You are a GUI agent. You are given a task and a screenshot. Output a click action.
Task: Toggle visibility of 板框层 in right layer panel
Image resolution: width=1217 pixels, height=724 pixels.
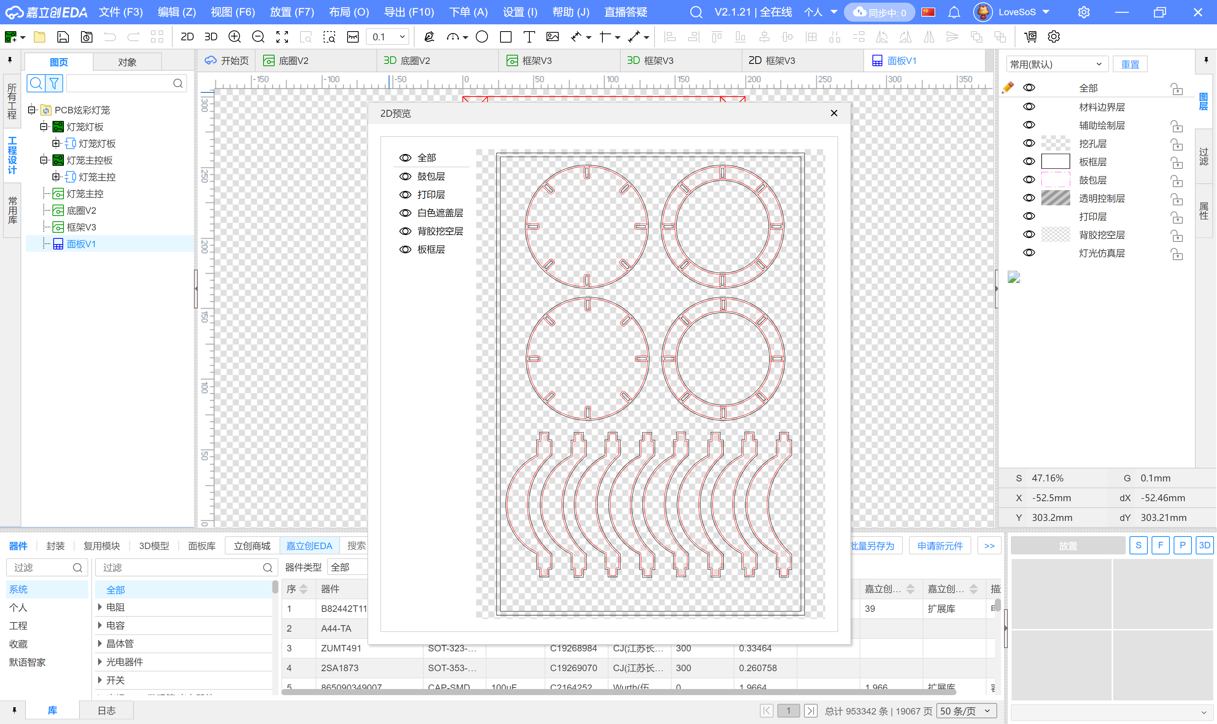click(x=1029, y=162)
